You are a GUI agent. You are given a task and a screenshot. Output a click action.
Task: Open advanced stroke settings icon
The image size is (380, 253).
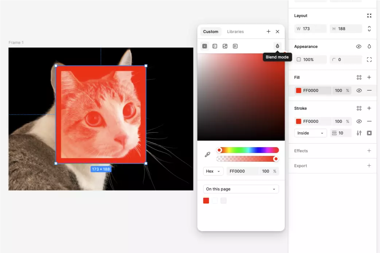359,133
